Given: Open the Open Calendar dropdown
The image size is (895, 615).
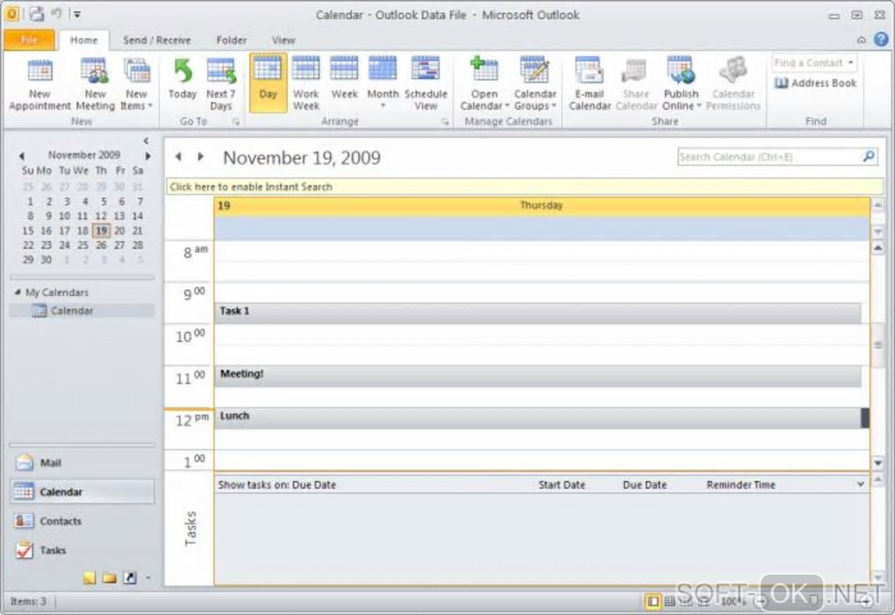Looking at the screenshot, I should coord(484,84).
